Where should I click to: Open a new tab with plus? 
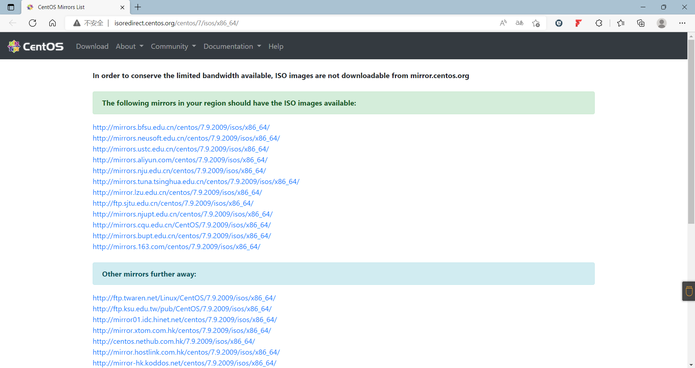tap(138, 7)
